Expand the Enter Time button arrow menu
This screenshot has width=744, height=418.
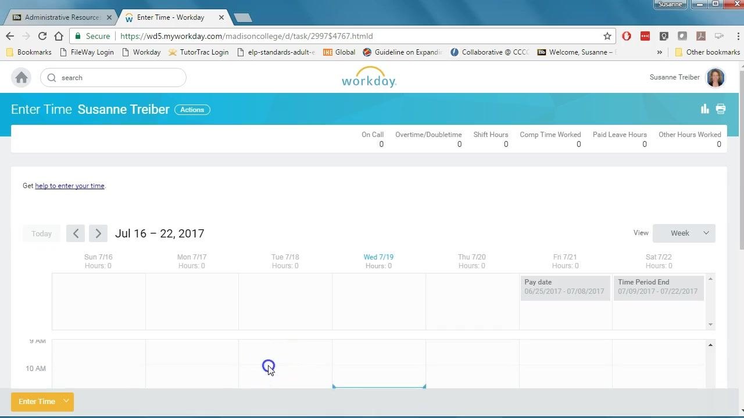pyautogui.click(x=66, y=401)
